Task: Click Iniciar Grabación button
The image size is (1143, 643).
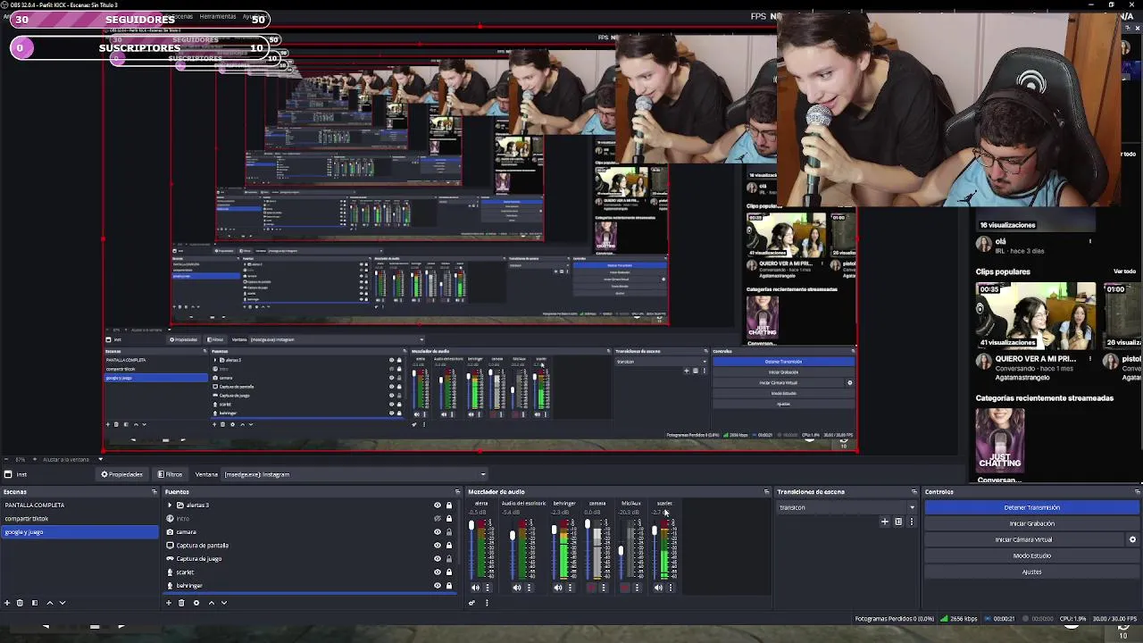Action: click(x=1031, y=523)
